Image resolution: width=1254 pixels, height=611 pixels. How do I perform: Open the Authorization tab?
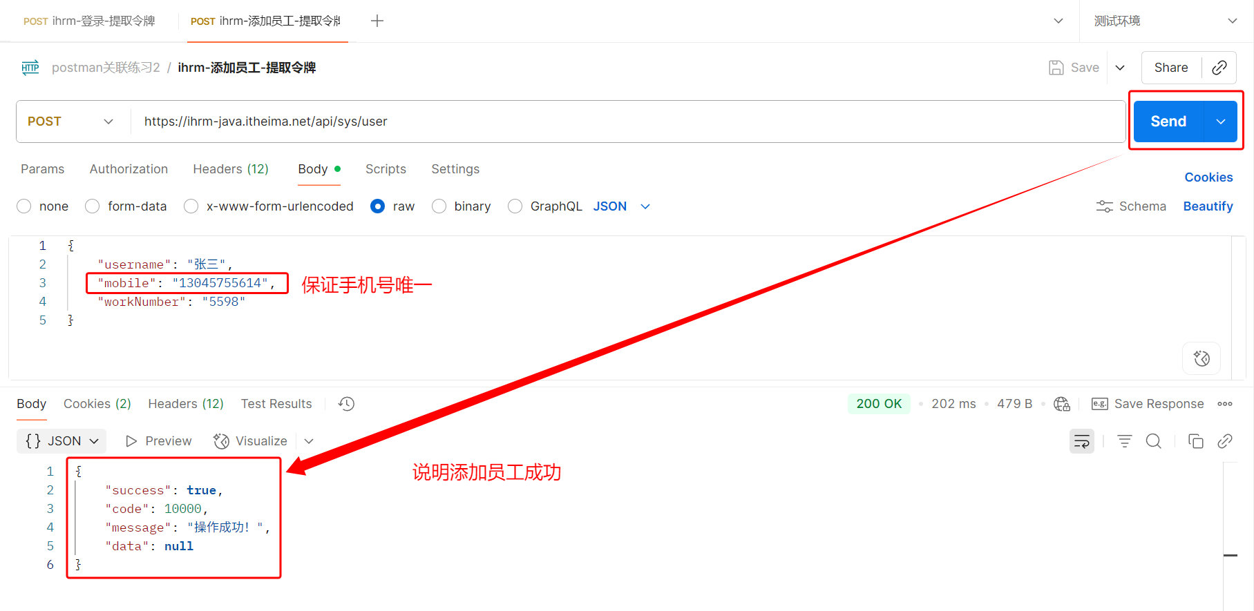point(129,169)
